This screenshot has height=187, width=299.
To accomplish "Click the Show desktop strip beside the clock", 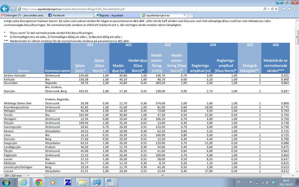I will (x=298, y=182).
